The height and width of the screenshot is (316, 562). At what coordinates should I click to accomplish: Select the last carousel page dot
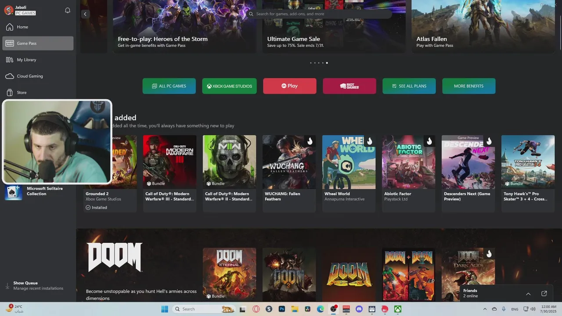tap(327, 63)
